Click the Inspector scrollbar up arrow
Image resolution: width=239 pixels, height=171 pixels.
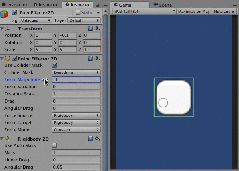click(x=106, y=11)
